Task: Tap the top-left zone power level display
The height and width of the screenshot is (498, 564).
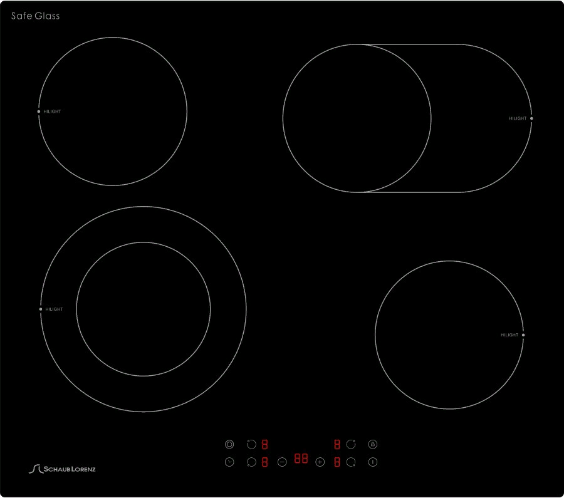Action: tap(264, 444)
